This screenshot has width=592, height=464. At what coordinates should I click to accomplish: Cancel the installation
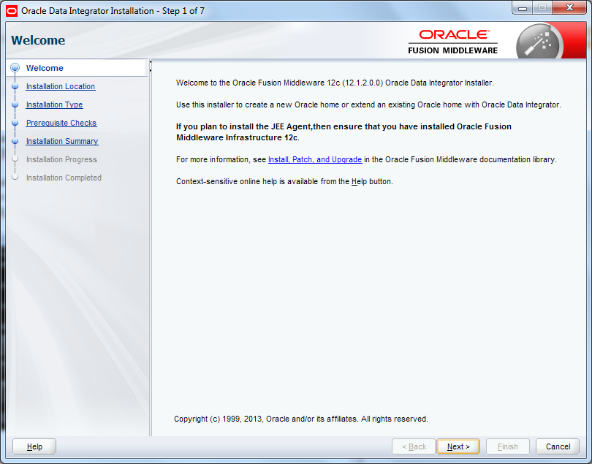click(x=558, y=446)
